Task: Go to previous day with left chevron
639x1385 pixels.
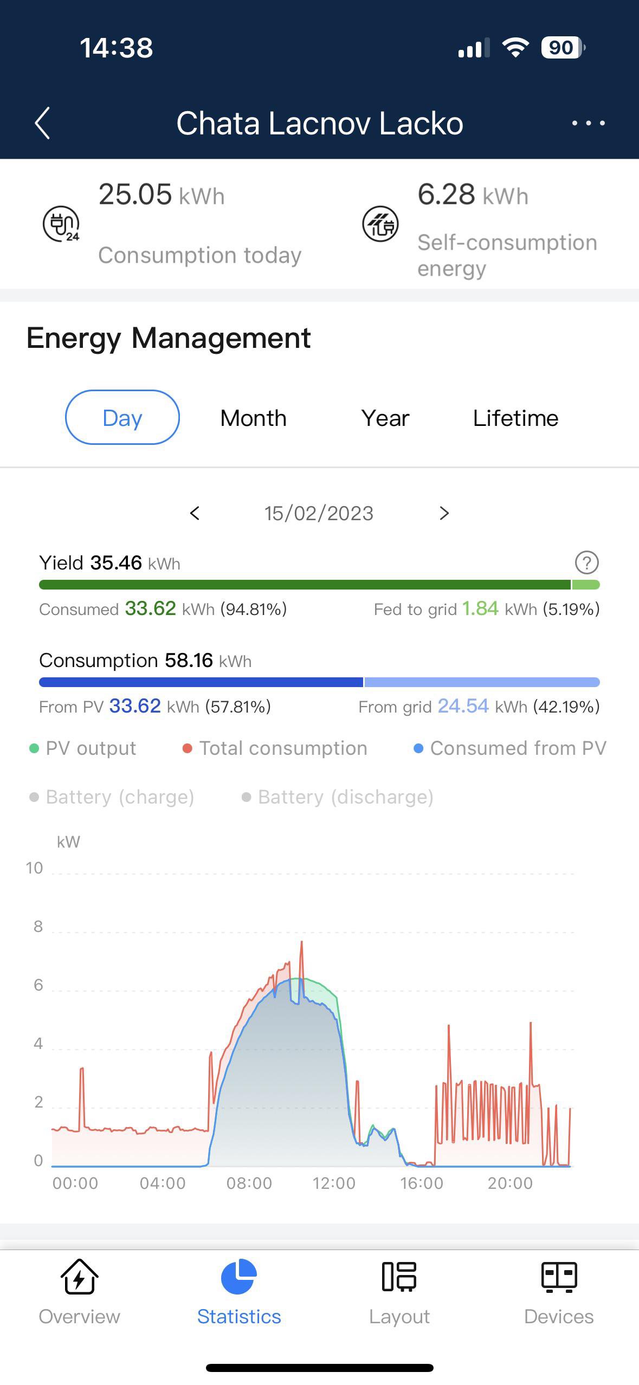Action: [x=195, y=513]
